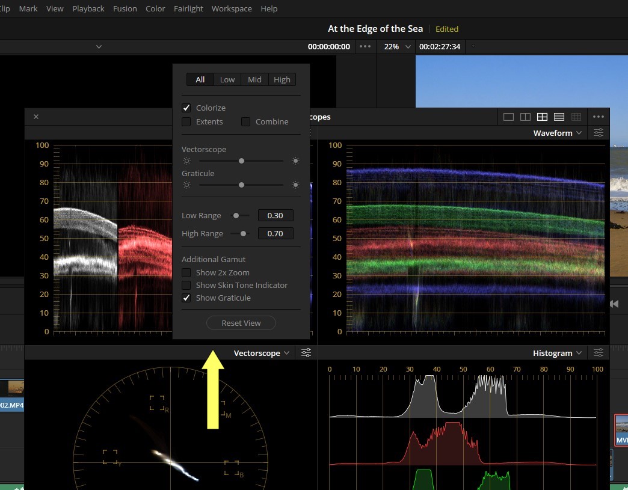The width and height of the screenshot is (628, 490).
Task: Open the Fusion menu
Action: (125, 8)
